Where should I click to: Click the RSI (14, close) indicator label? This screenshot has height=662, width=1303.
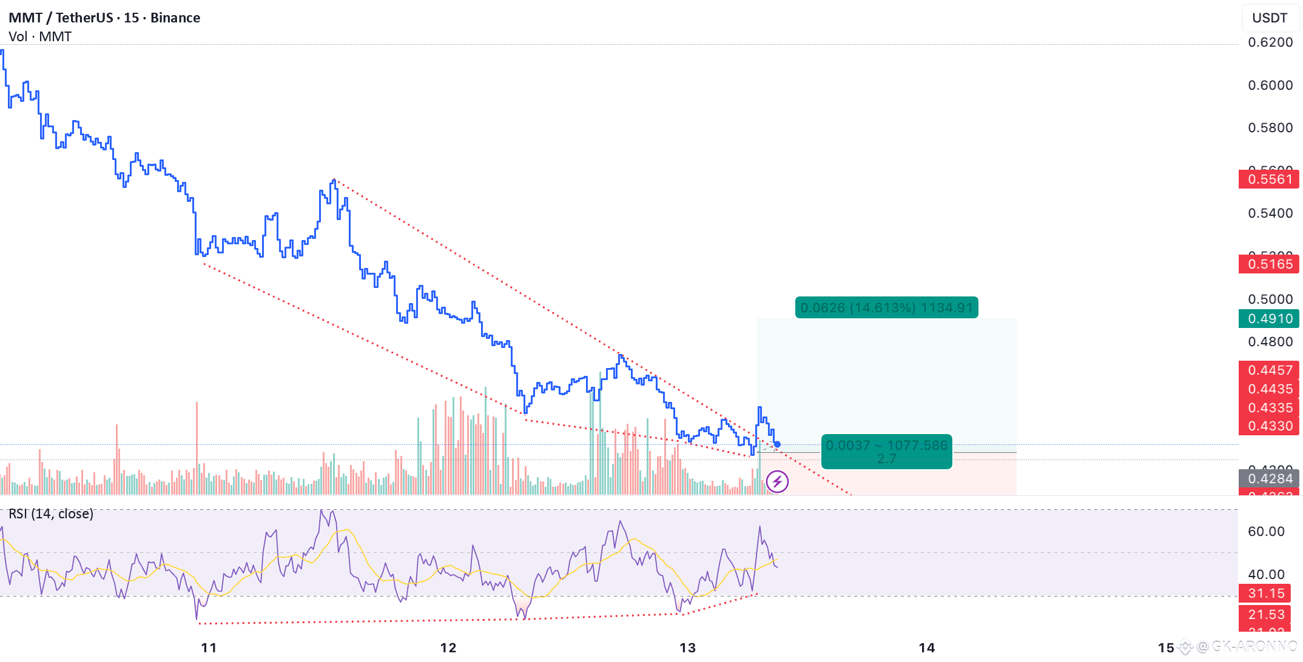[x=51, y=514]
